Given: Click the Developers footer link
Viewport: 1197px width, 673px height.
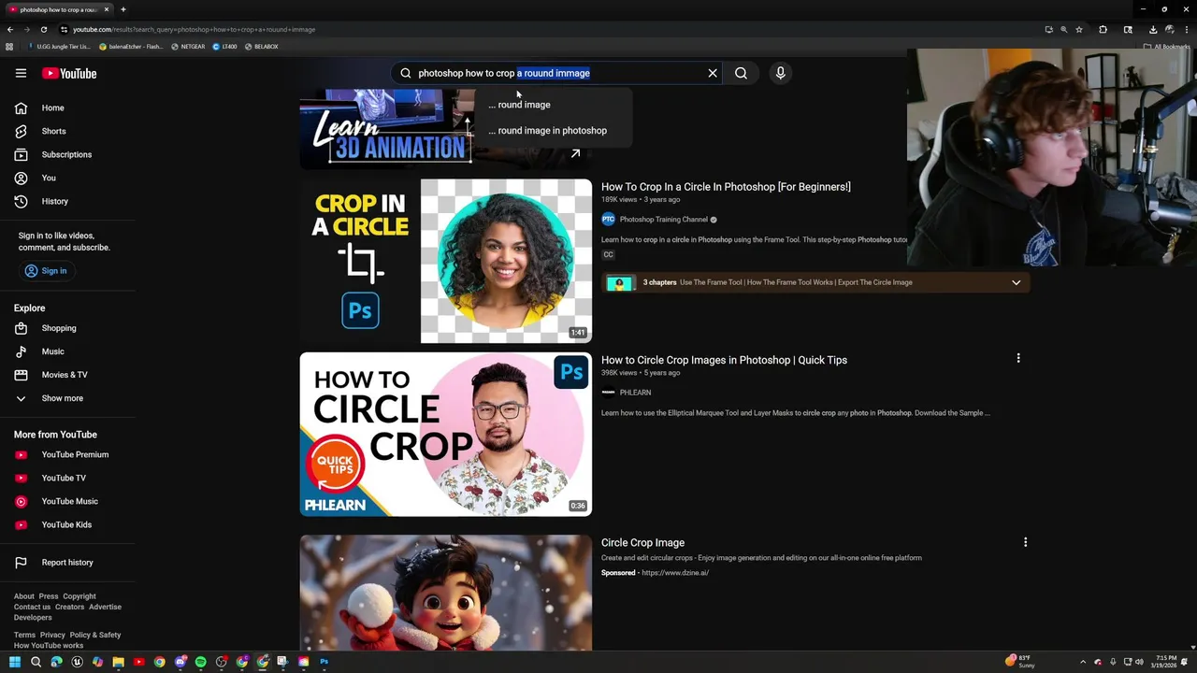Looking at the screenshot, I should click(x=33, y=617).
